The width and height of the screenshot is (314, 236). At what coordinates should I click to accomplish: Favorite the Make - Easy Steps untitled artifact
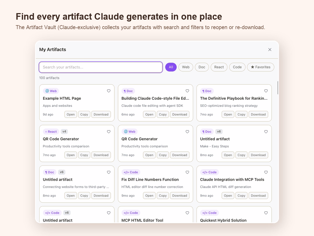(266, 132)
